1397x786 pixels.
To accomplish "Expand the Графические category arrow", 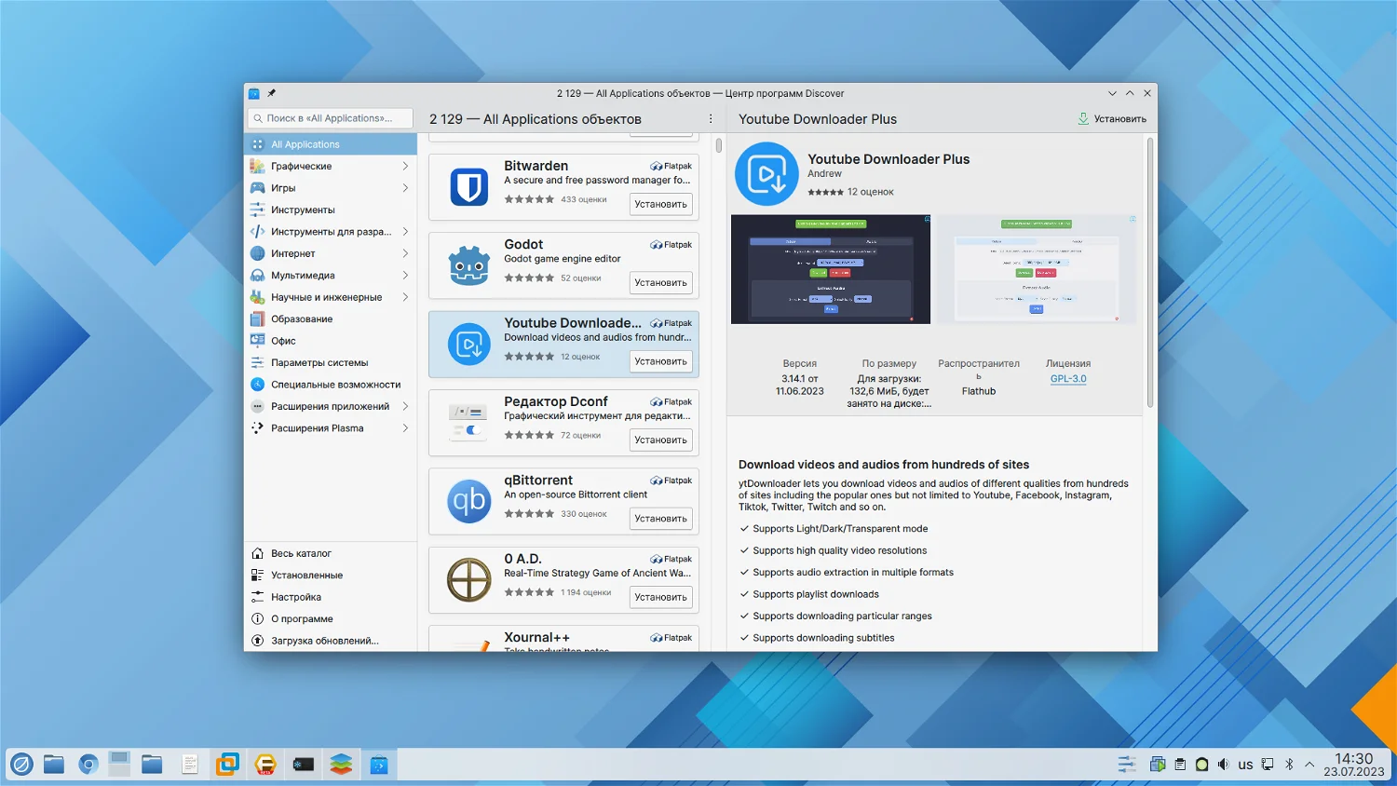I will pyautogui.click(x=405, y=166).
